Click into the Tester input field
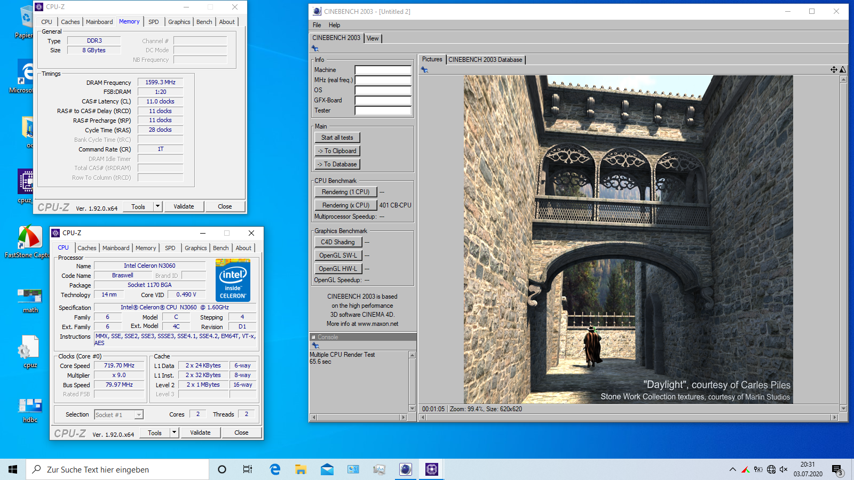Image resolution: width=854 pixels, height=480 pixels. click(383, 110)
